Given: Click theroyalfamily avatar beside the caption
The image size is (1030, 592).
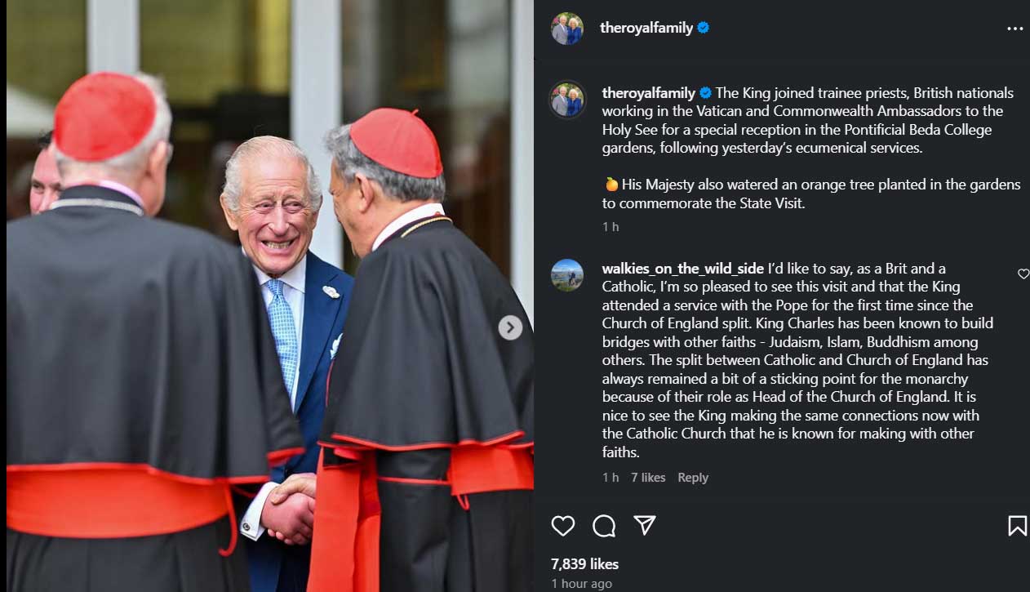Looking at the screenshot, I should pos(567,100).
